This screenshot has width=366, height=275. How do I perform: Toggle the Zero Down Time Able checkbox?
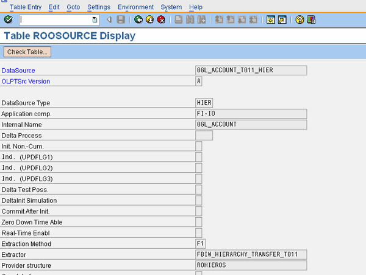pyautogui.click(x=199, y=222)
